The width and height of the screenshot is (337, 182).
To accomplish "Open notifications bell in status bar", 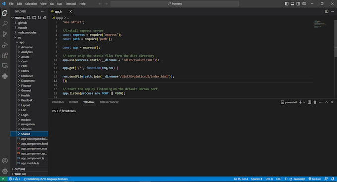I will coord(333,179).
